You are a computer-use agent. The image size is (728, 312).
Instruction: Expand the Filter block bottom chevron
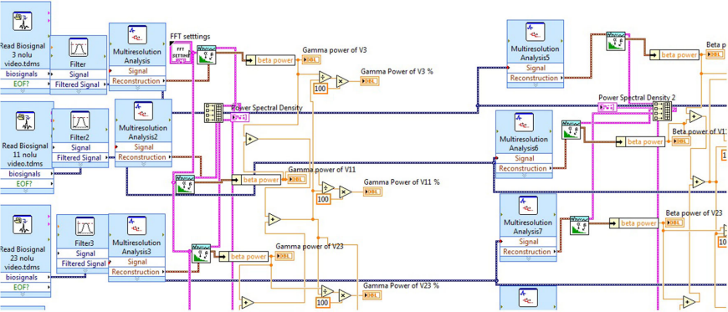78,91
